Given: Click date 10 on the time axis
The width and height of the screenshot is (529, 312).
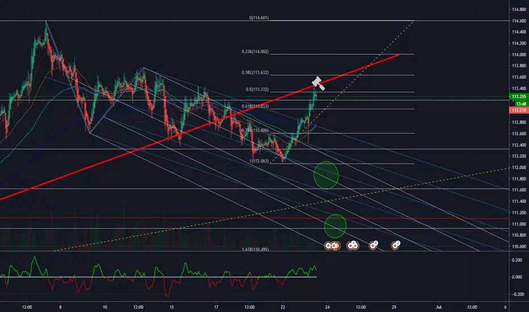Looking at the screenshot, I should [105, 307].
